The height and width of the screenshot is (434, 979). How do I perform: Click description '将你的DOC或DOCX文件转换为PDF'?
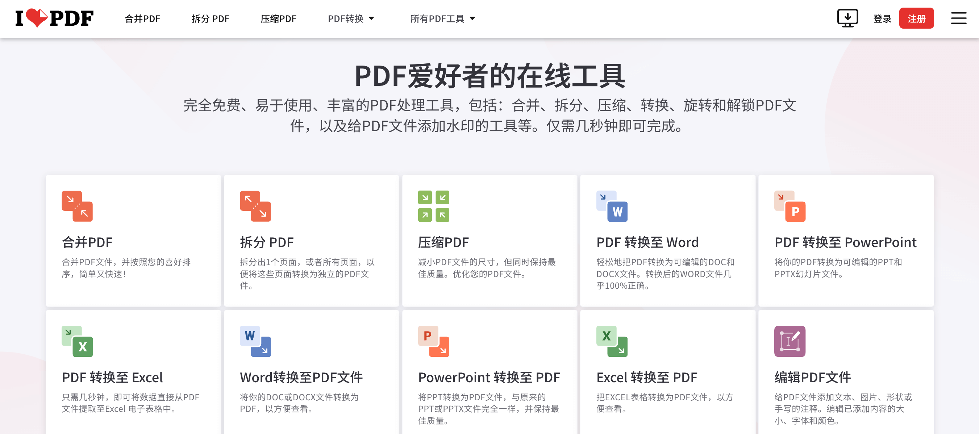pos(299,402)
